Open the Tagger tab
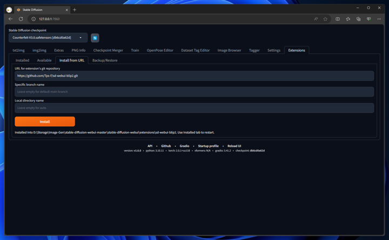 click(x=254, y=50)
